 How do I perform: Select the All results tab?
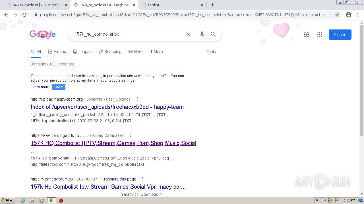(x=36, y=52)
